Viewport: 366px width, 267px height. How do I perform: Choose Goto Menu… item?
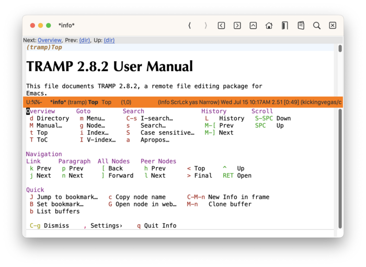click(x=93, y=119)
